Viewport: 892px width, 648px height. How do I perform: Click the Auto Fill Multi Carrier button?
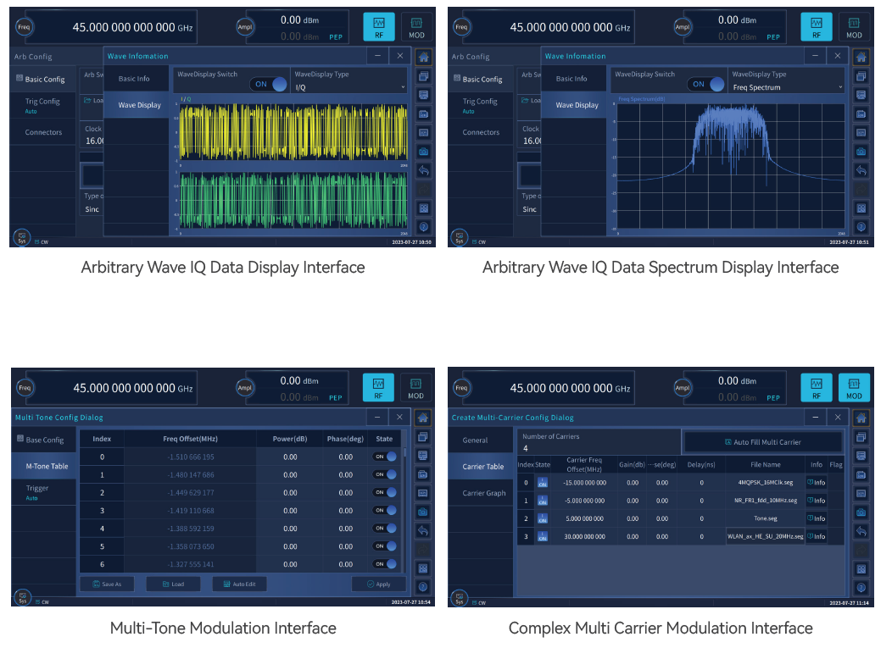pos(762,441)
